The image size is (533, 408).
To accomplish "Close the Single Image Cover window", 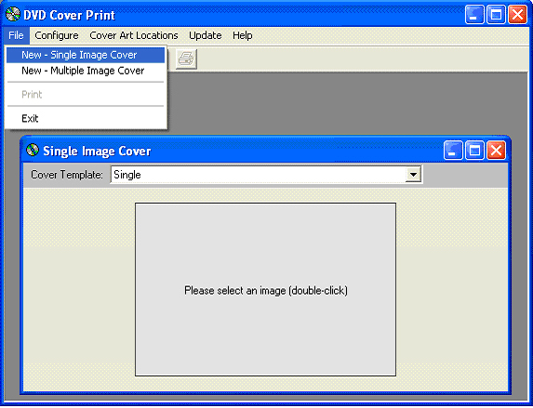I will (x=496, y=151).
